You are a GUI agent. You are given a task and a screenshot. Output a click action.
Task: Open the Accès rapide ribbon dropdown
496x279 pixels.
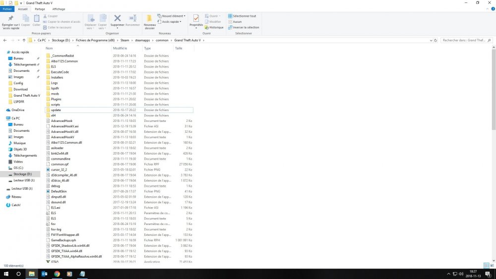click(169, 22)
